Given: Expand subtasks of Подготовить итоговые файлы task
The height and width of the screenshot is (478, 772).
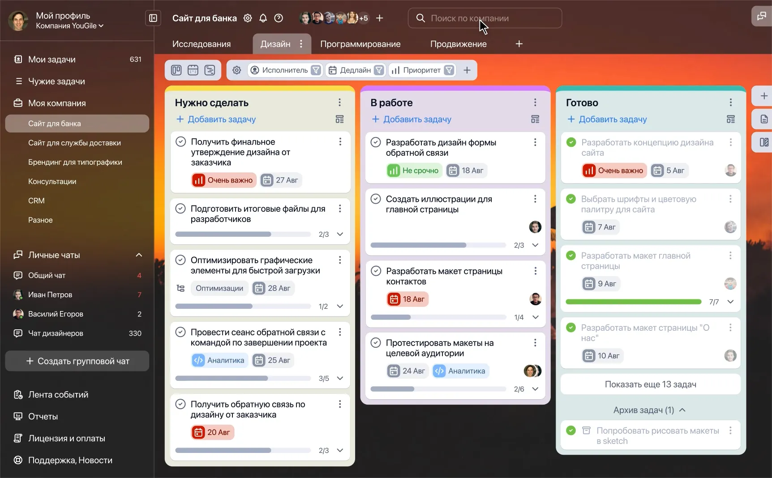Looking at the screenshot, I should [x=340, y=234].
